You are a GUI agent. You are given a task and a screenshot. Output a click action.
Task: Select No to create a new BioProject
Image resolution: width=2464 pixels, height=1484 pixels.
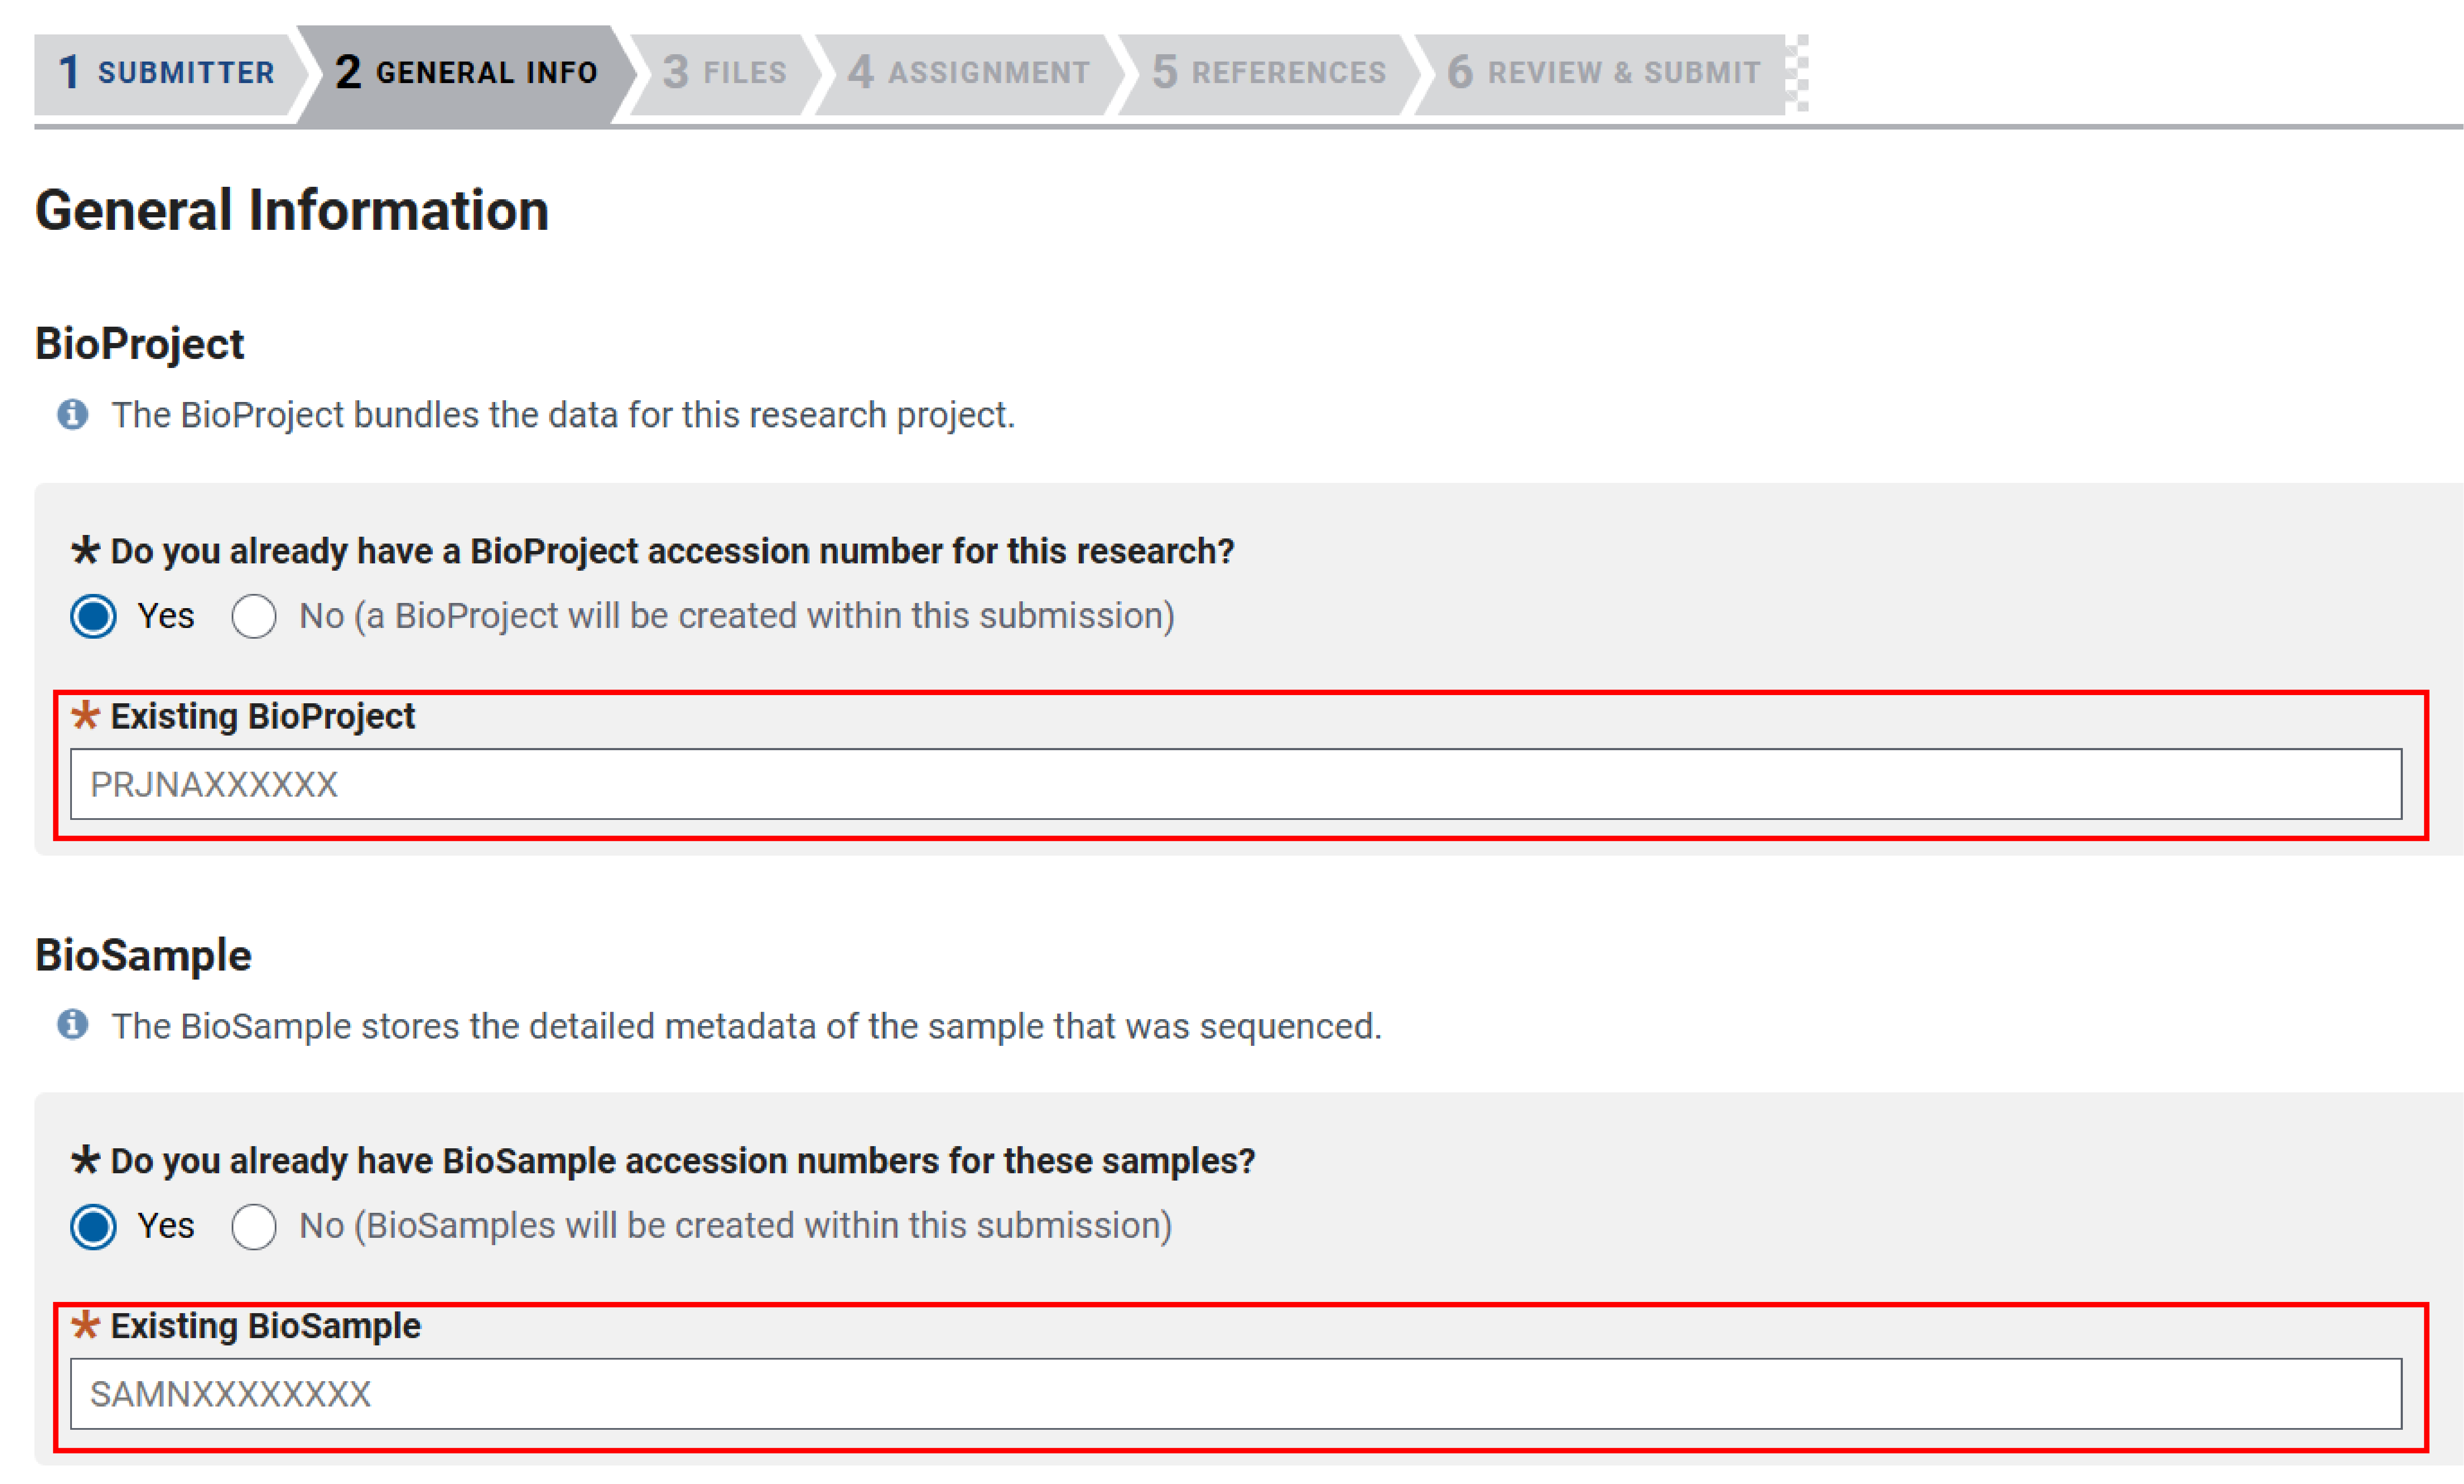(254, 615)
